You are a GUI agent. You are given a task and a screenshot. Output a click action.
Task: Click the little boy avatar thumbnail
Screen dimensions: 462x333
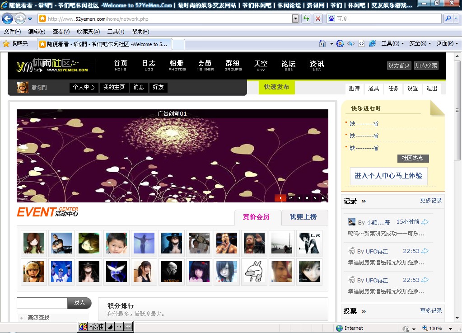click(x=117, y=243)
